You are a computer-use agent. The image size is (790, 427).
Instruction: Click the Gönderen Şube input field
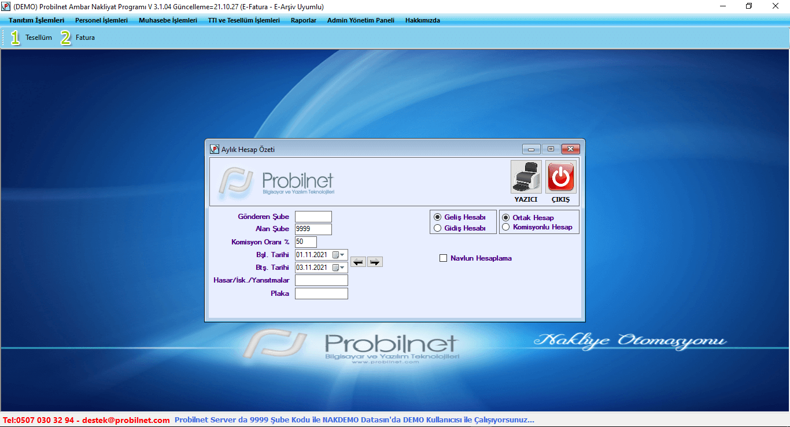[x=313, y=217]
